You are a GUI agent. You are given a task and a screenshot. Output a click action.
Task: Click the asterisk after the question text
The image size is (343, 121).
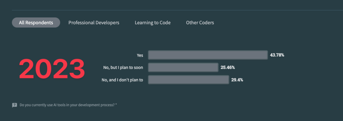(x=116, y=105)
